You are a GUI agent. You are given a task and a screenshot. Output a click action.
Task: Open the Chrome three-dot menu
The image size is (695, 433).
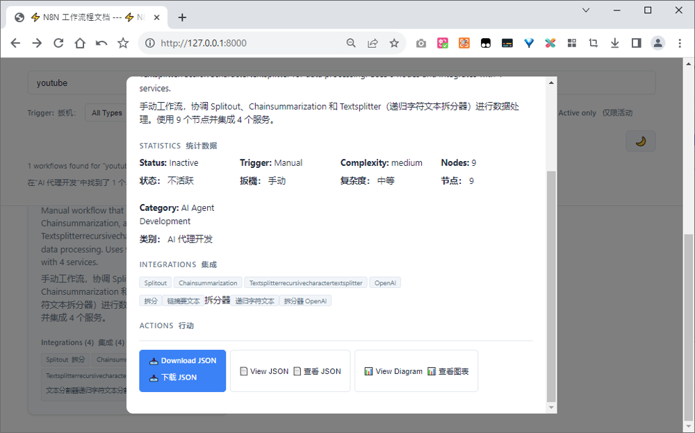[680, 43]
